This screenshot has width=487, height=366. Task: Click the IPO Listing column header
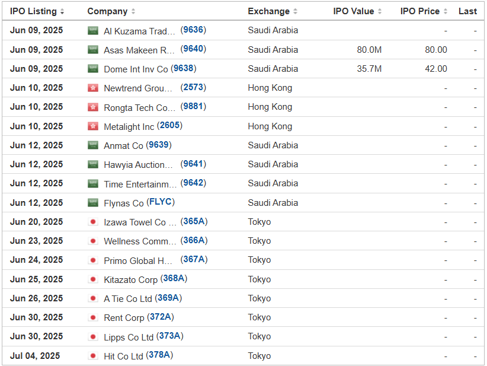(x=33, y=11)
